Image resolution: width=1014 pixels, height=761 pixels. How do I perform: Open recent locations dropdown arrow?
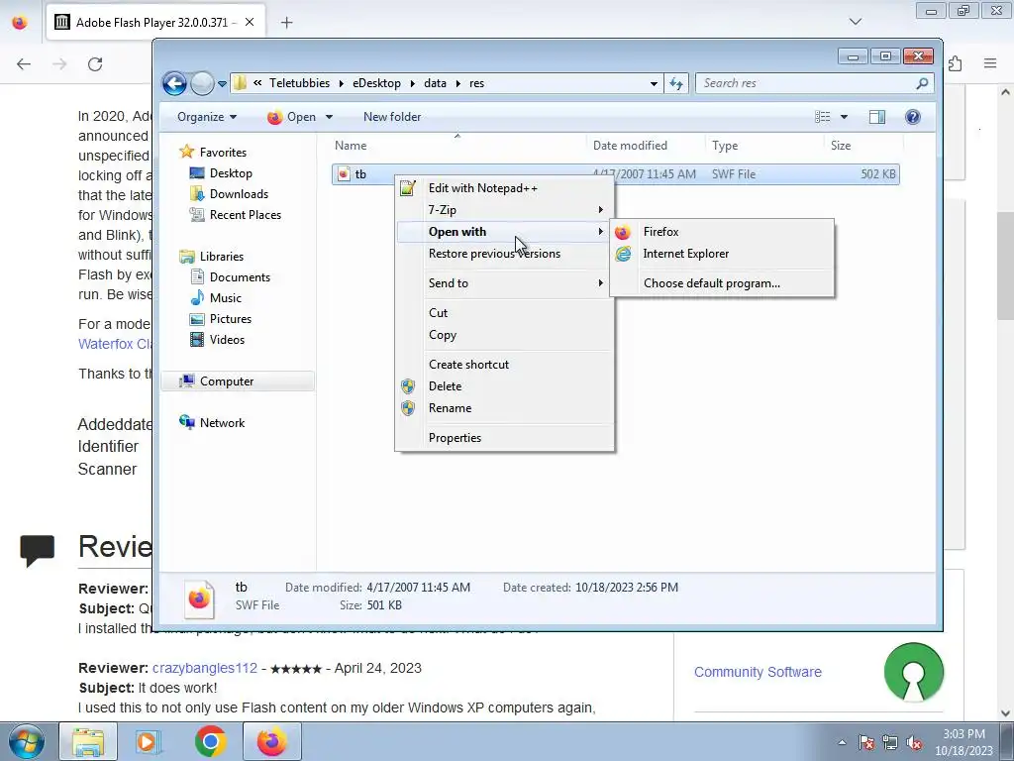[222, 84]
